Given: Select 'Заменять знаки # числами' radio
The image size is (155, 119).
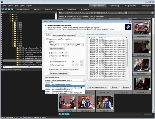Looking at the screenshot, I should [x=50, y=53].
